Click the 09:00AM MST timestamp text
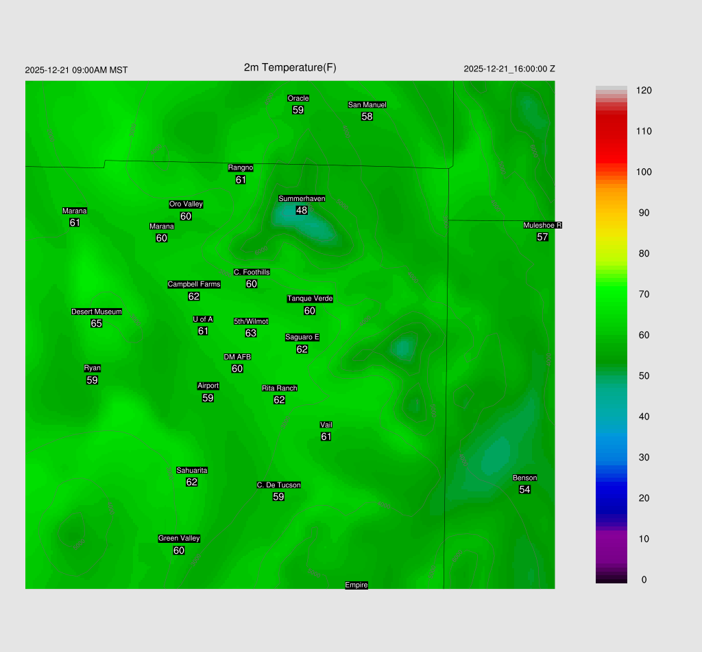Image resolution: width=702 pixels, height=652 pixels. [x=76, y=70]
